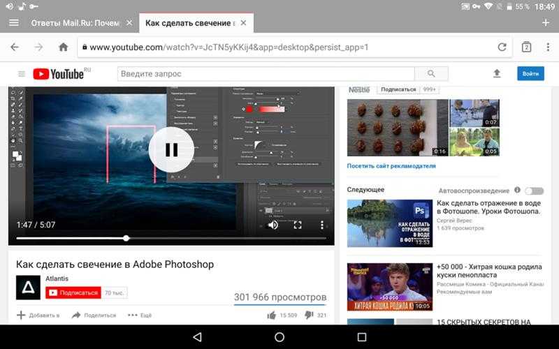The image size is (559, 349).
Task: Show autoplay info icon tooltip
Action: (517, 190)
